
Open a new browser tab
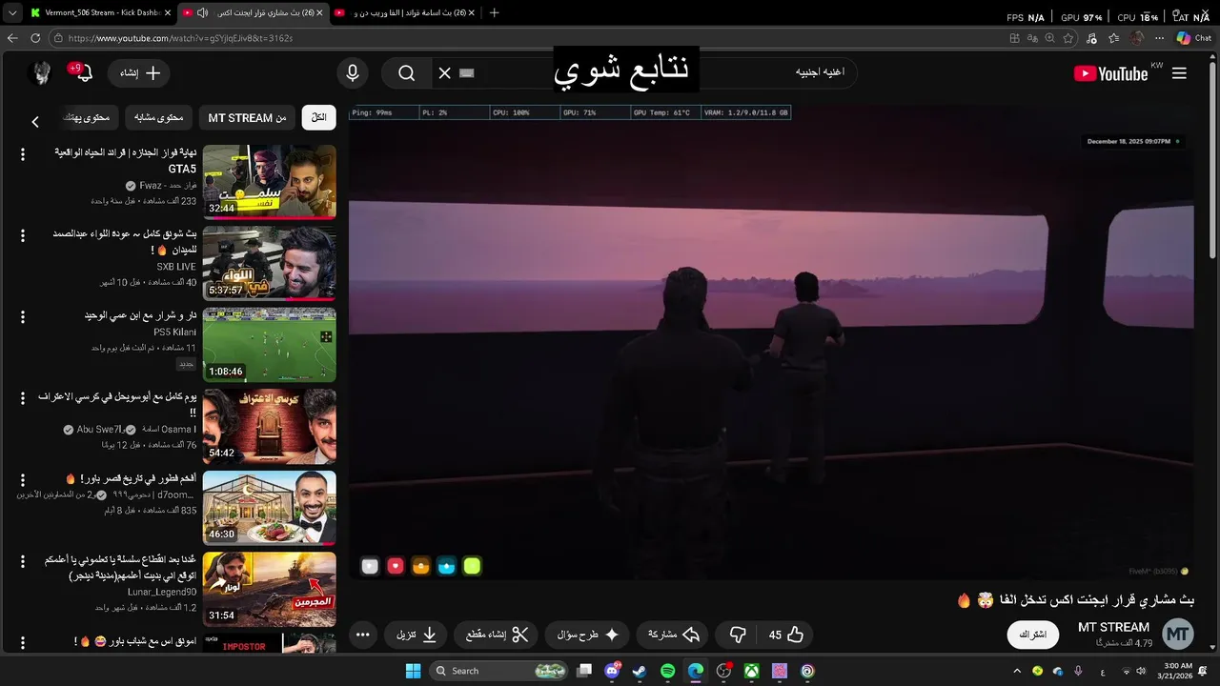pos(494,13)
